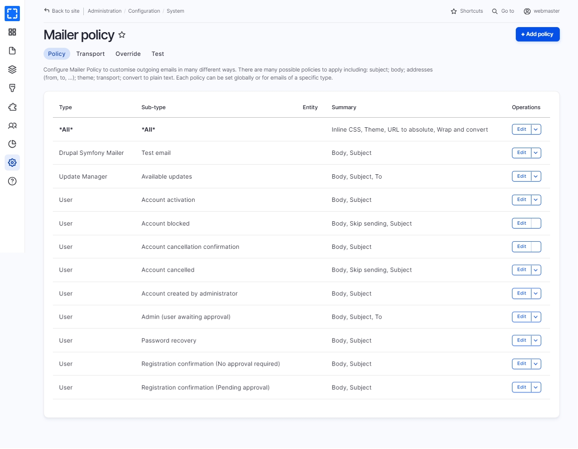Switch to the Override tab
This screenshot has width=578, height=449.
(128, 54)
